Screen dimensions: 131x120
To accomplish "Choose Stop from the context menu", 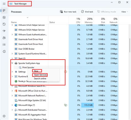I will pyautogui.click(x=36, y=71).
